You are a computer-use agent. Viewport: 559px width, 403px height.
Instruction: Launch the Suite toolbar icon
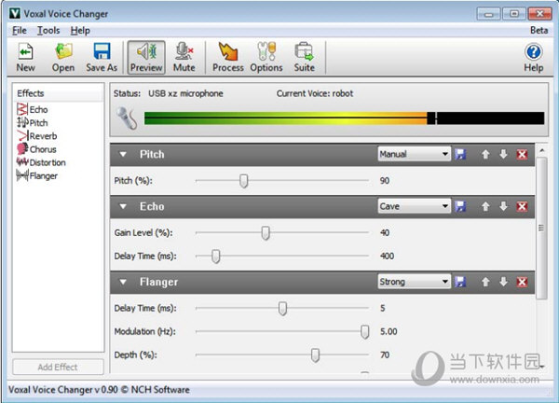pyautogui.click(x=304, y=56)
